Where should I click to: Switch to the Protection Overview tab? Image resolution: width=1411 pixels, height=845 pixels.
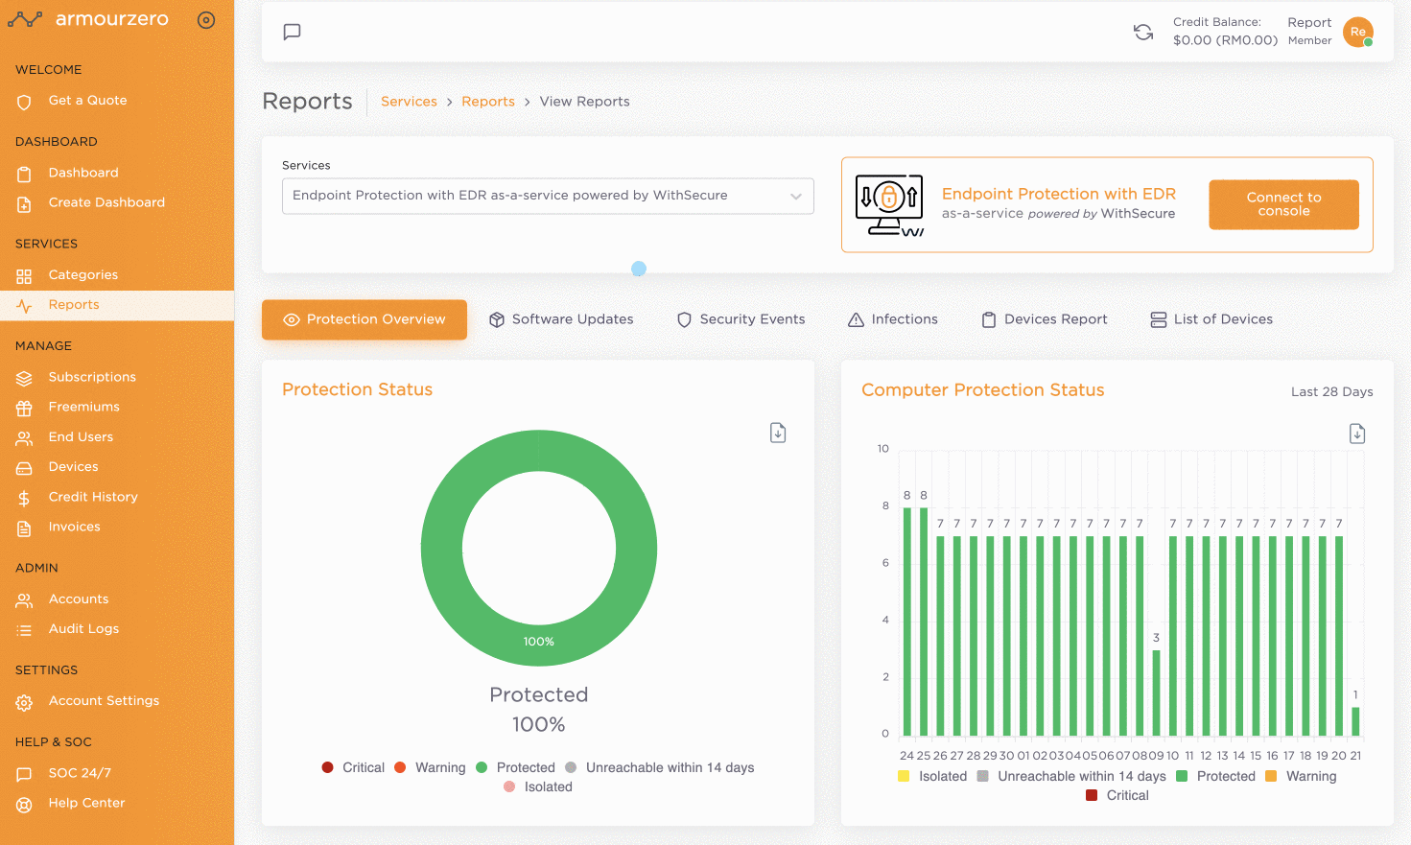[365, 319]
